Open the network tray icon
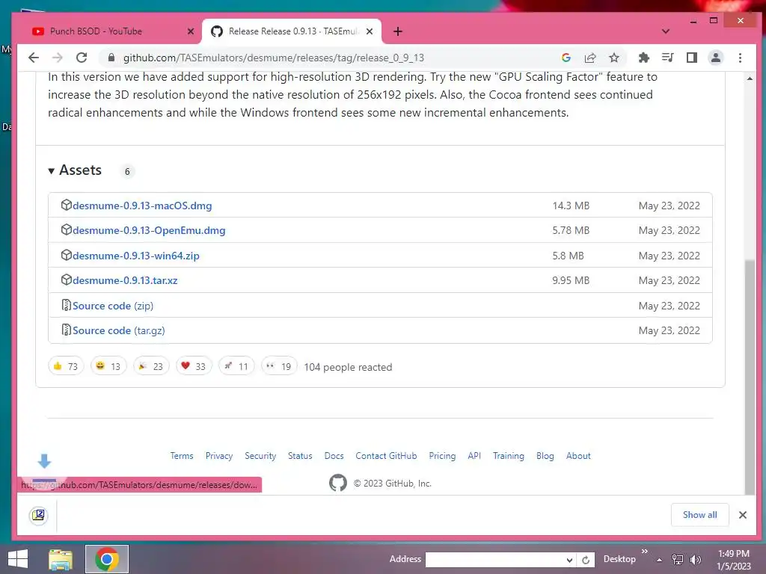Screen dimensions: 766x574 click(x=678, y=559)
